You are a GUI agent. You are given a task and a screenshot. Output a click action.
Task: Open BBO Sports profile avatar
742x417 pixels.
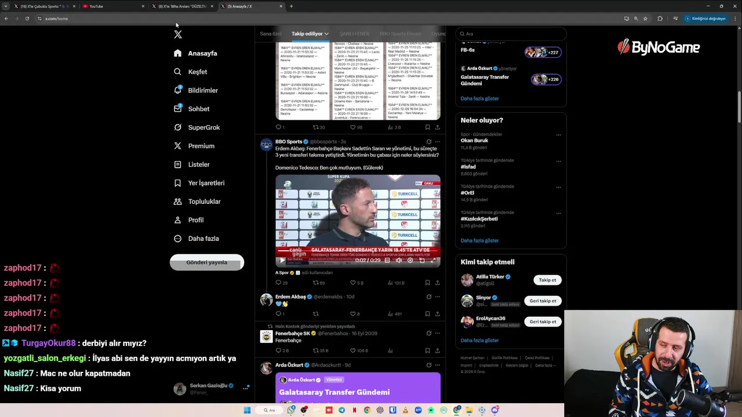coord(266,145)
